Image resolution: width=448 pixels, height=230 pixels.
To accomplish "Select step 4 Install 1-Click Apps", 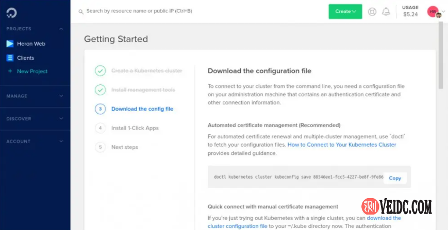I will pos(135,128).
